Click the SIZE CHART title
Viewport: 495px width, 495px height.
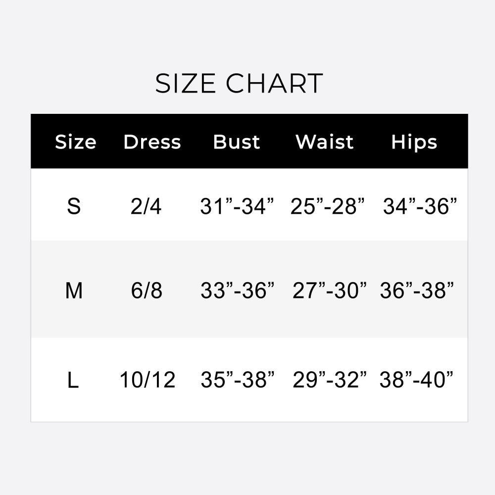pos(239,83)
